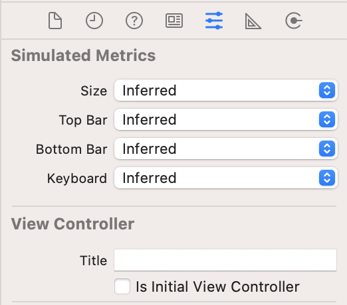This screenshot has width=347, height=305.
Task: Click the Is Initial View Controller label
Action: tap(217, 286)
